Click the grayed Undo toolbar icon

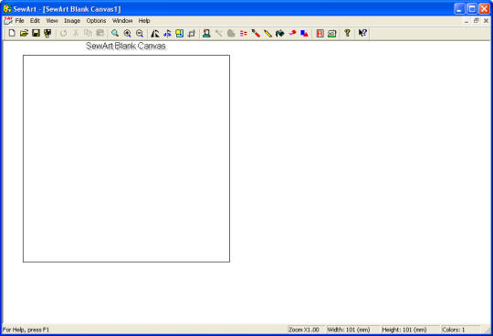point(64,33)
